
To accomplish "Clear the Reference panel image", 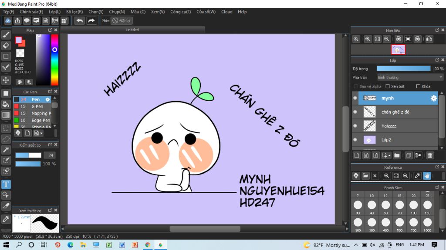I will click(375, 176).
